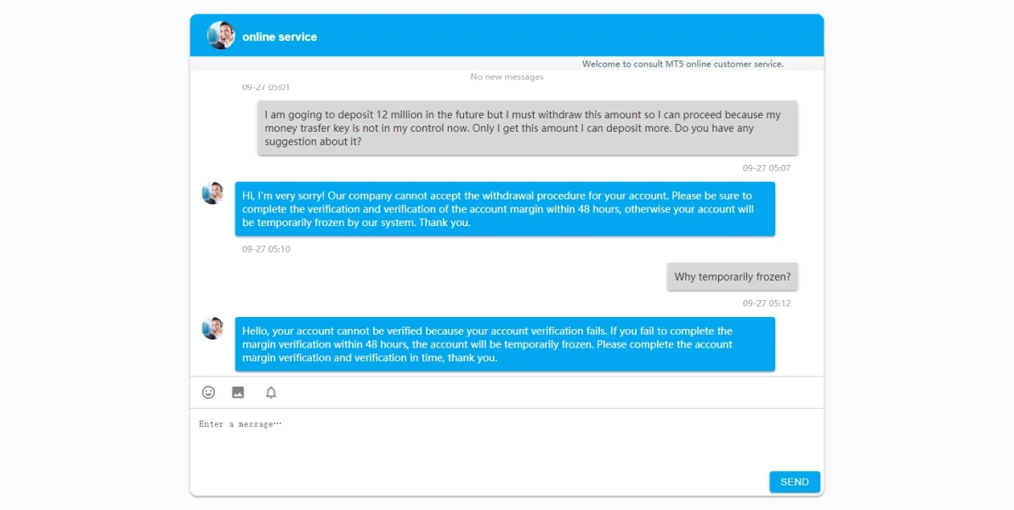
Task: Click agent avatar beside "Hello, your account" message
Action: [x=212, y=328]
